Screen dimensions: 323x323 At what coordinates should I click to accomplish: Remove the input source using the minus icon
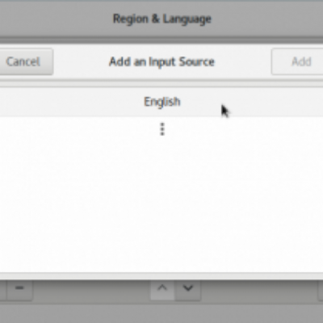[19, 288]
